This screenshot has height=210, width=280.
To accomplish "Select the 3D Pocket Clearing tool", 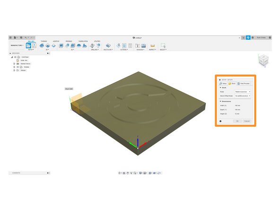I will tap(67, 45).
